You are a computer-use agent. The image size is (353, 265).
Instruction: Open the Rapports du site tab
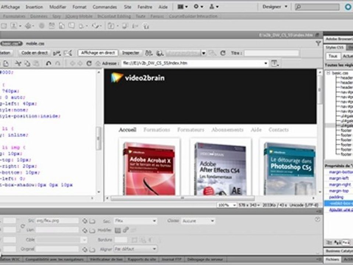click(142, 259)
